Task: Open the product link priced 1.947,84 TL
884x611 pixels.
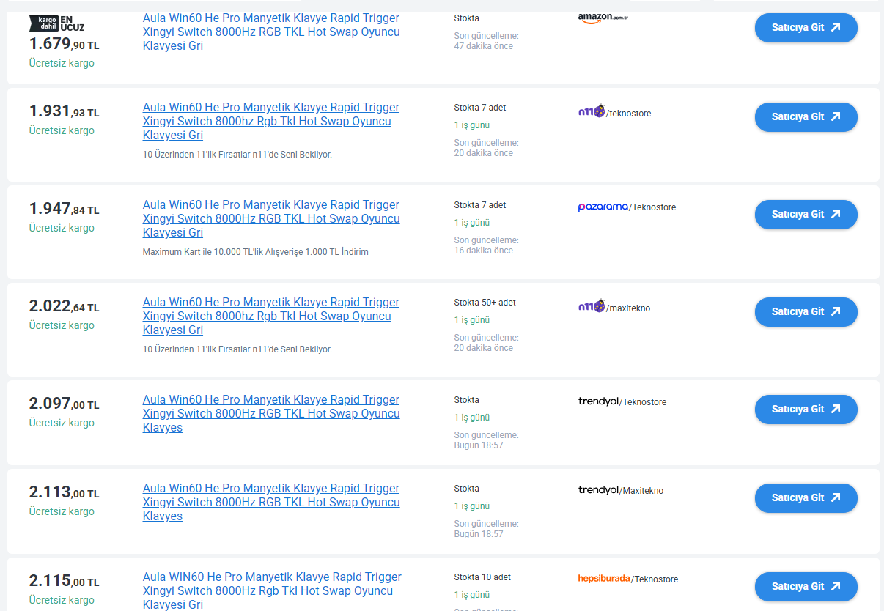Action: (x=271, y=219)
